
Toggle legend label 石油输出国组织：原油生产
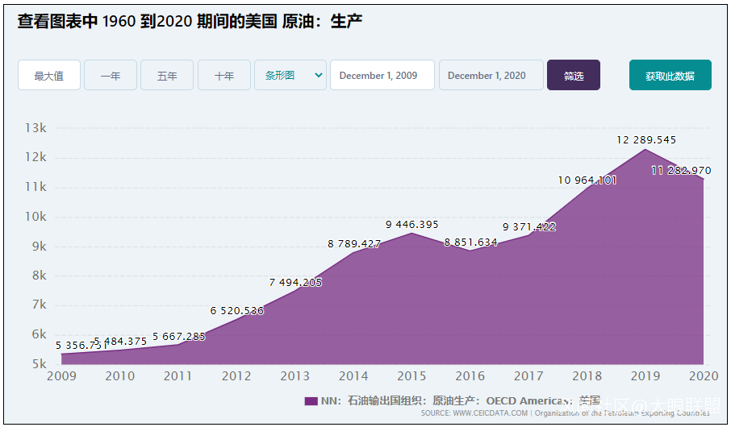coord(411,401)
